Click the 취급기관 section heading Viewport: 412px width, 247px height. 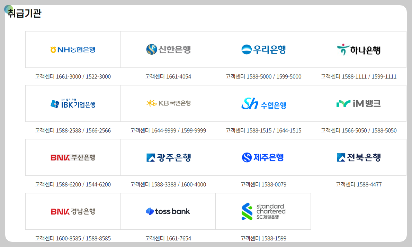click(x=25, y=13)
